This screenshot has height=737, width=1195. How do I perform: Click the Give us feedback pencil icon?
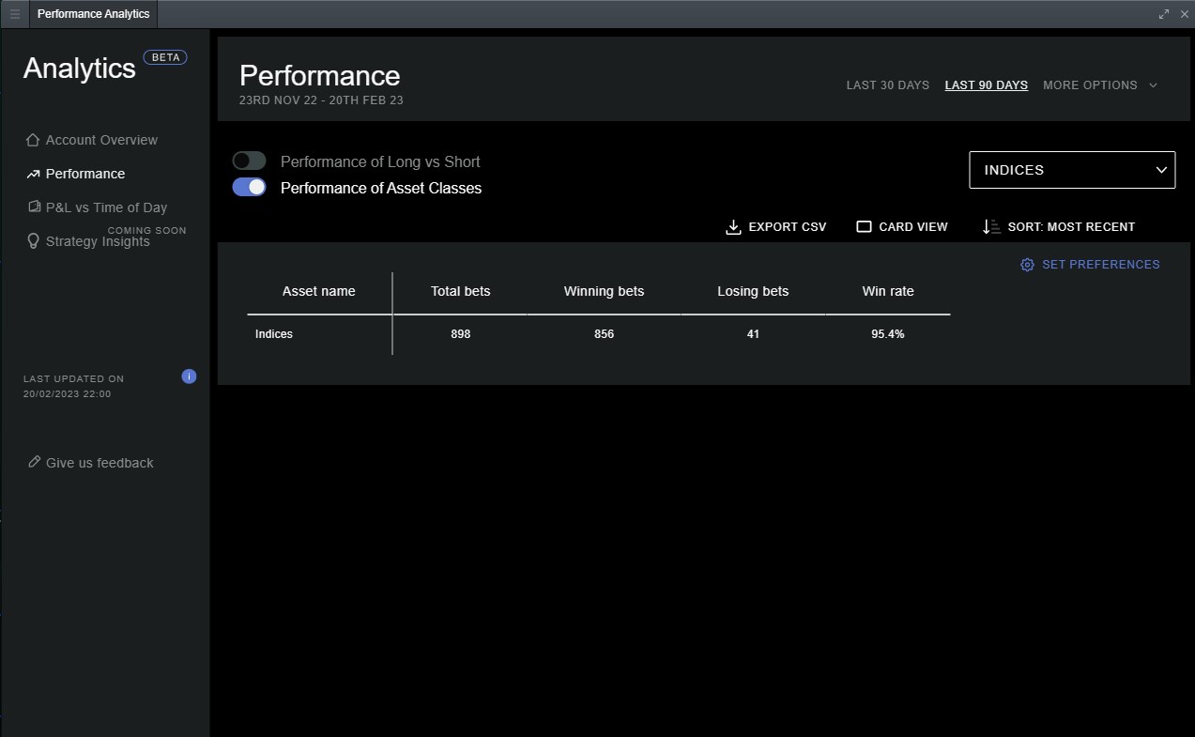point(35,462)
